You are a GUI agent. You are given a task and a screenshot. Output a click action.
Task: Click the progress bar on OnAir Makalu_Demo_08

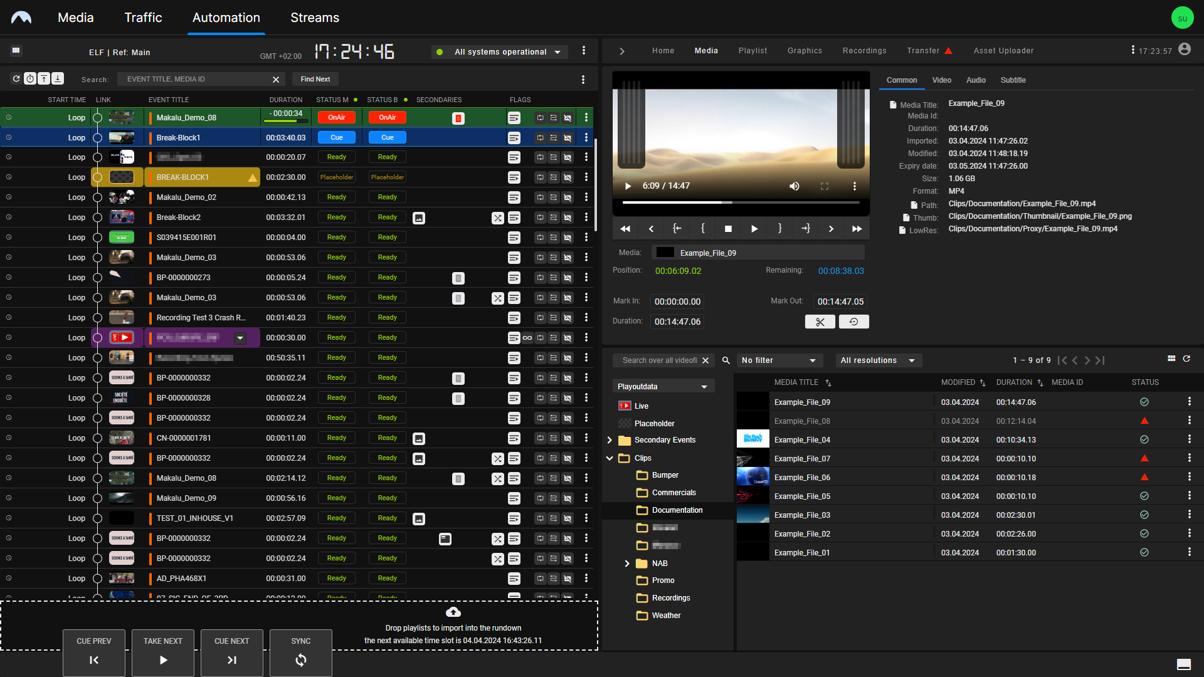tap(285, 121)
